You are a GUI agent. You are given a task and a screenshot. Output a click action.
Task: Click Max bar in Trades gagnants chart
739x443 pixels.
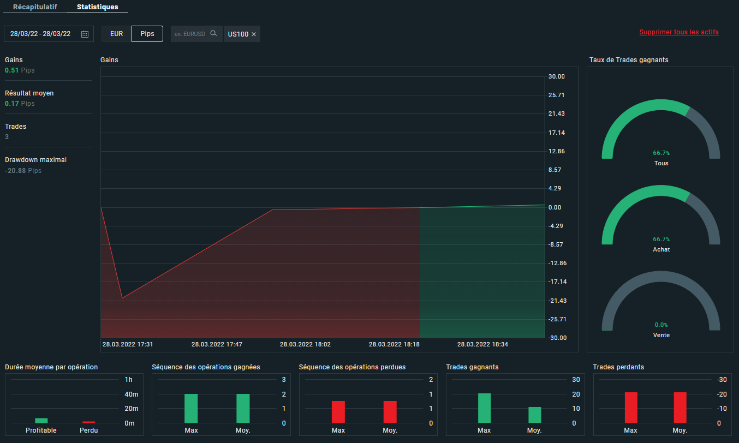point(484,408)
